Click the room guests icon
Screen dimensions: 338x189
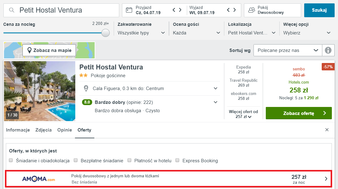pos(252,10)
